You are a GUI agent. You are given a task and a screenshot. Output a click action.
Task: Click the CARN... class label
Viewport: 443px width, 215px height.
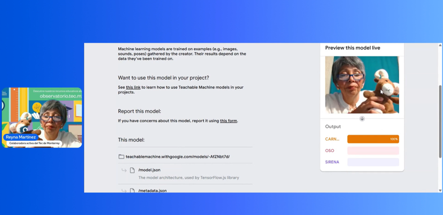pos(332,139)
